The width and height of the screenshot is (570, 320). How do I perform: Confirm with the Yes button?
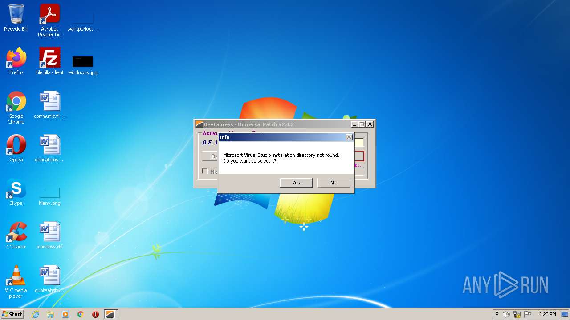click(296, 183)
